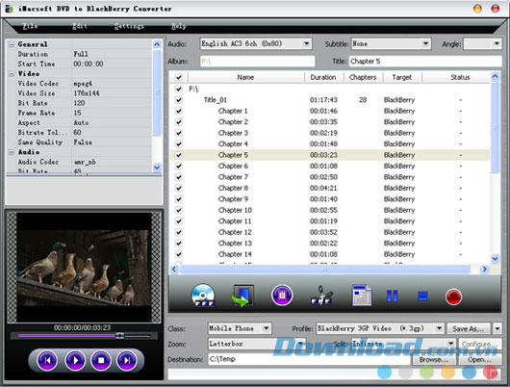Select the Chapter 3 row
Viewport: 510px width, 387px height.
click(x=330, y=133)
